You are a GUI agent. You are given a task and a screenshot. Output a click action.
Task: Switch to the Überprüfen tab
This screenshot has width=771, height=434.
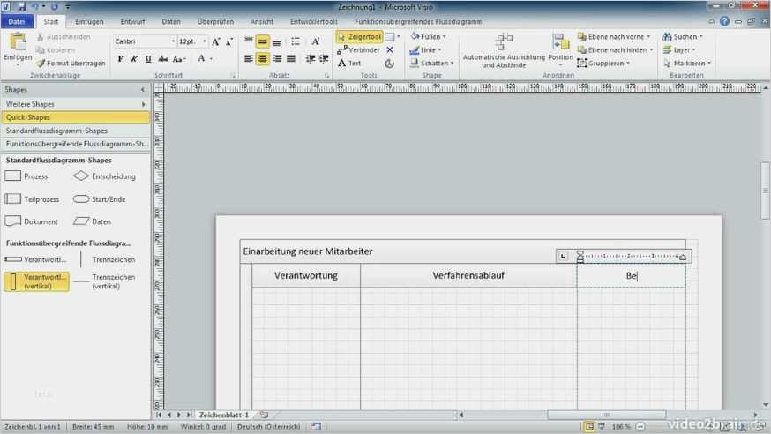pyautogui.click(x=215, y=22)
